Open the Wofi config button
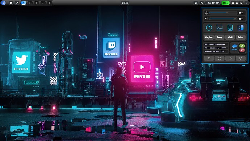Viewport: 250px width, 141px height. (x=230, y=37)
